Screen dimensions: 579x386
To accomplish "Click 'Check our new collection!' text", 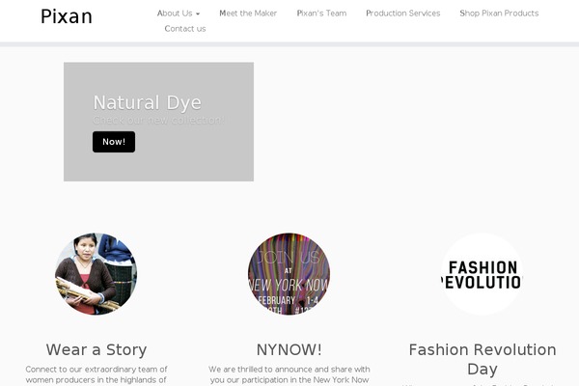I will click(x=158, y=120).
